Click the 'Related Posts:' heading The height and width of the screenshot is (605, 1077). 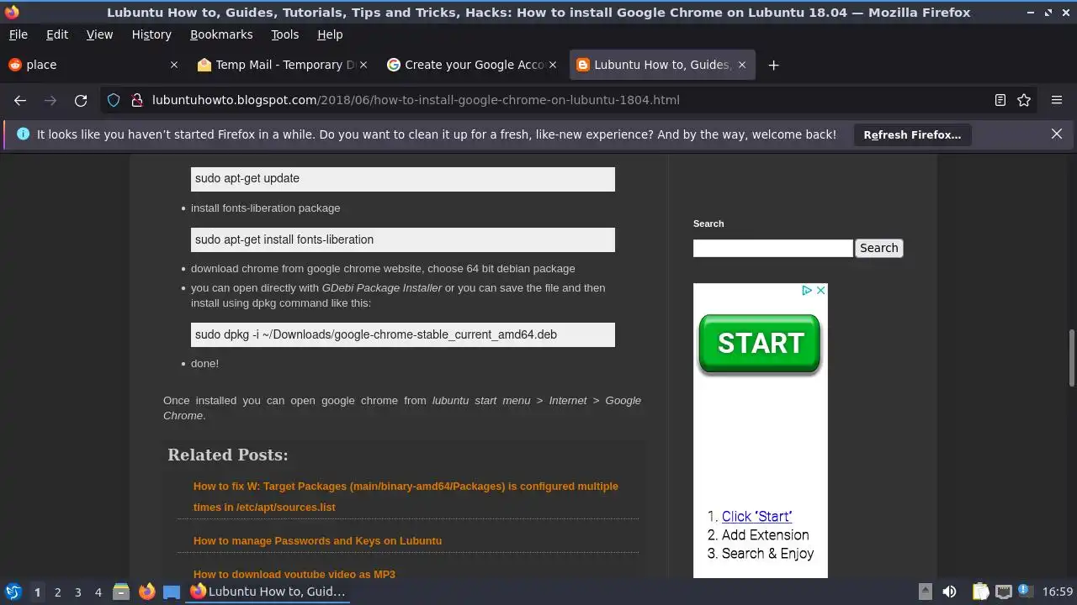point(228,455)
